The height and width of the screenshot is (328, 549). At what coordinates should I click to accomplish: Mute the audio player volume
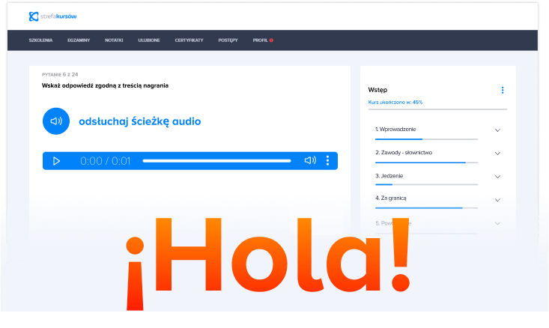(309, 161)
